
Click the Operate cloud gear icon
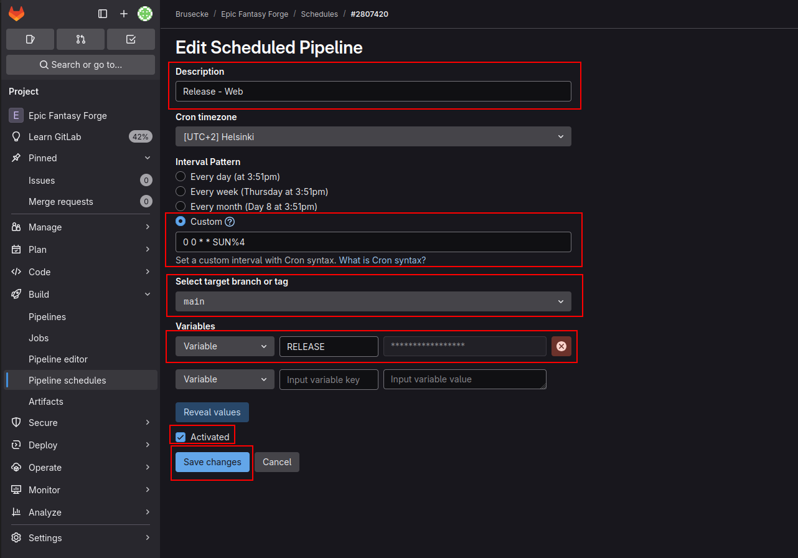(16, 468)
